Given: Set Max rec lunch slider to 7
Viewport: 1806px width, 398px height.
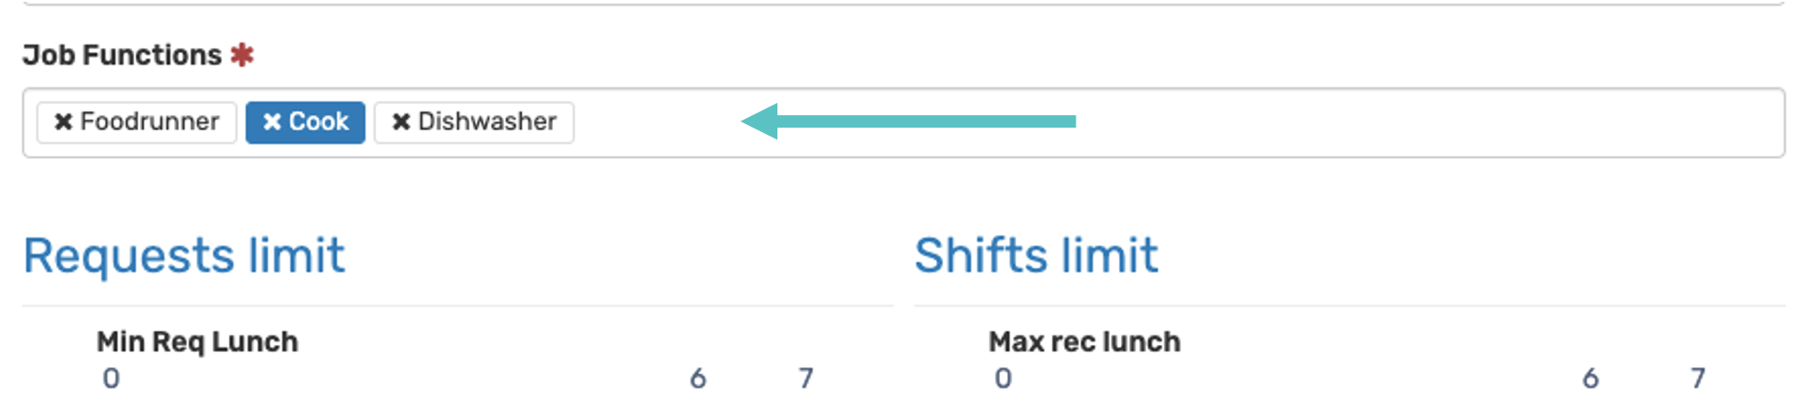Looking at the screenshot, I should 1698,378.
